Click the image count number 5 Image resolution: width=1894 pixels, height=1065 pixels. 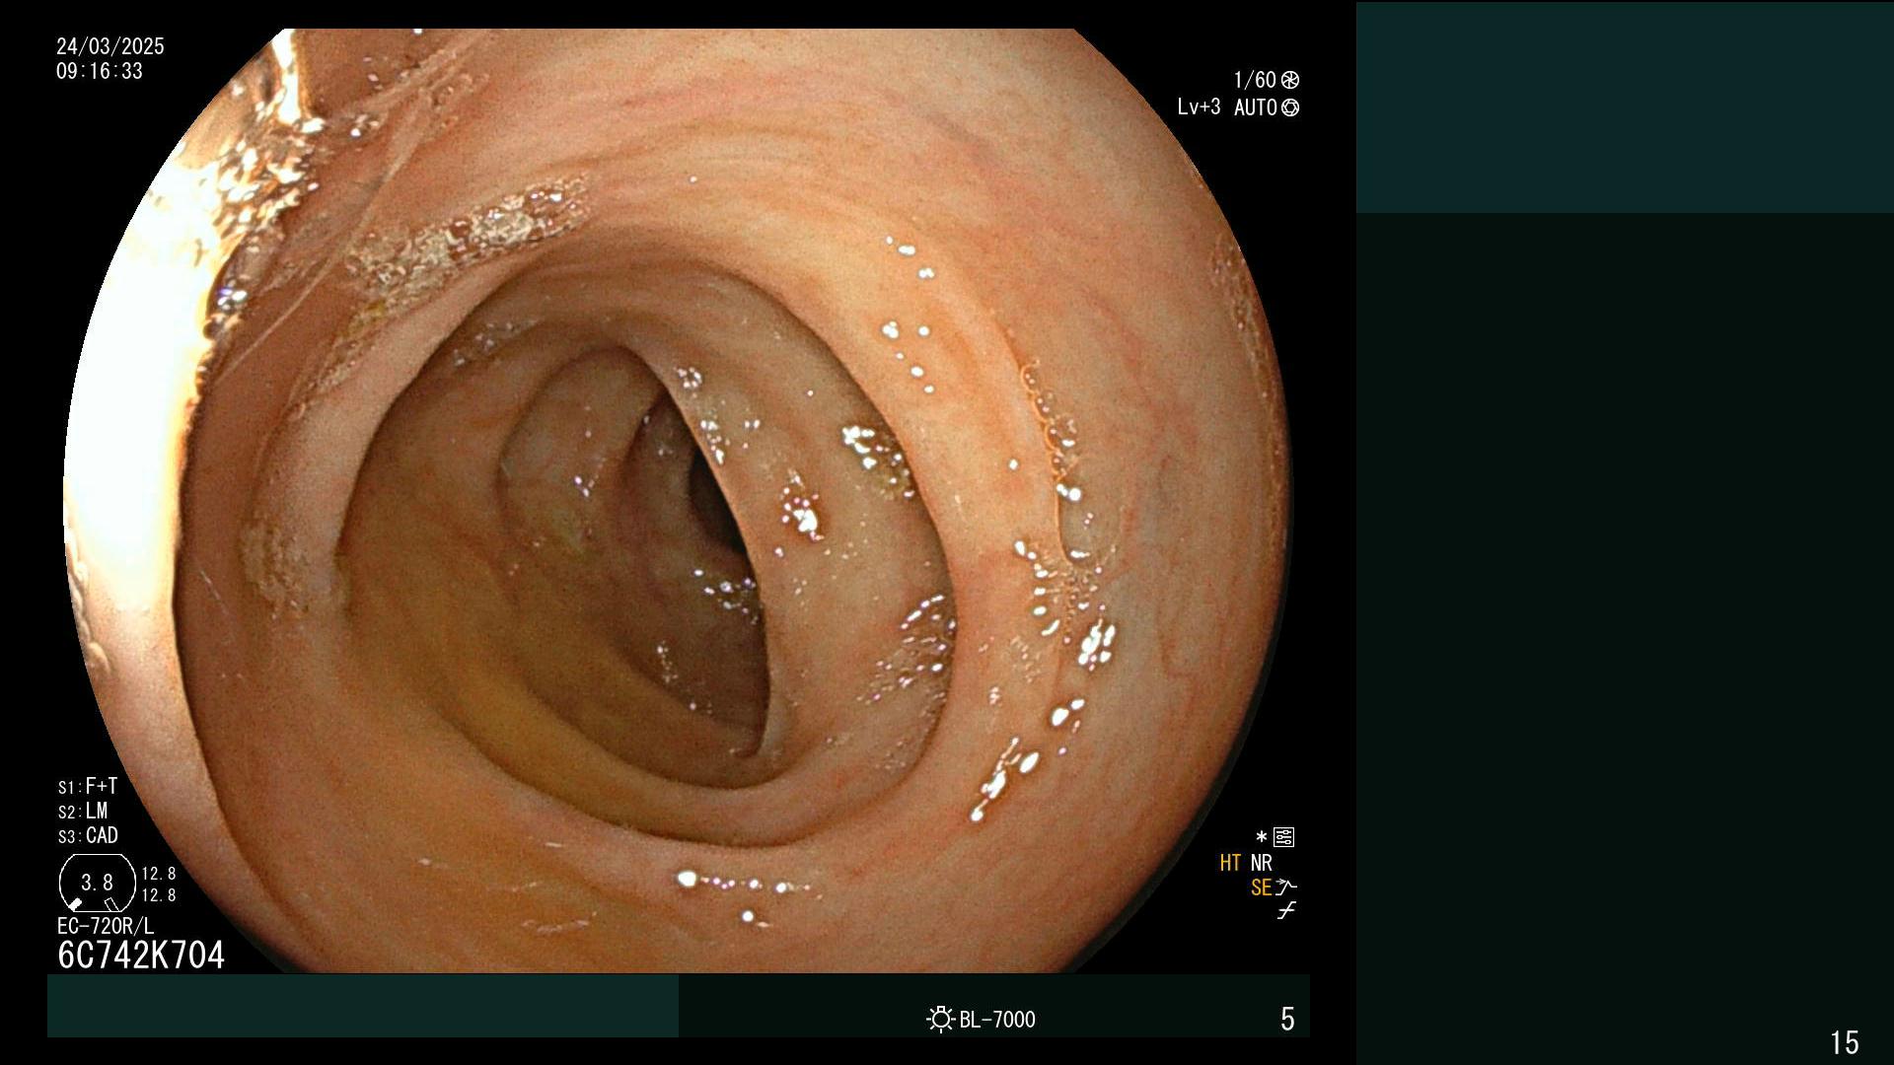[x=1287, y=1019]
